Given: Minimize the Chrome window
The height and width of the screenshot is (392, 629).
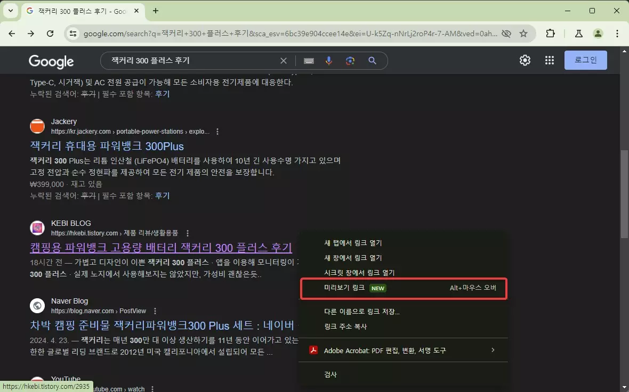Looking at the screenshot, I should pos(567,11).
